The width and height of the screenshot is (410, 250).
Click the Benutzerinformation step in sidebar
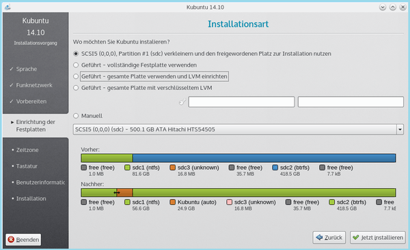click(40, 183)
